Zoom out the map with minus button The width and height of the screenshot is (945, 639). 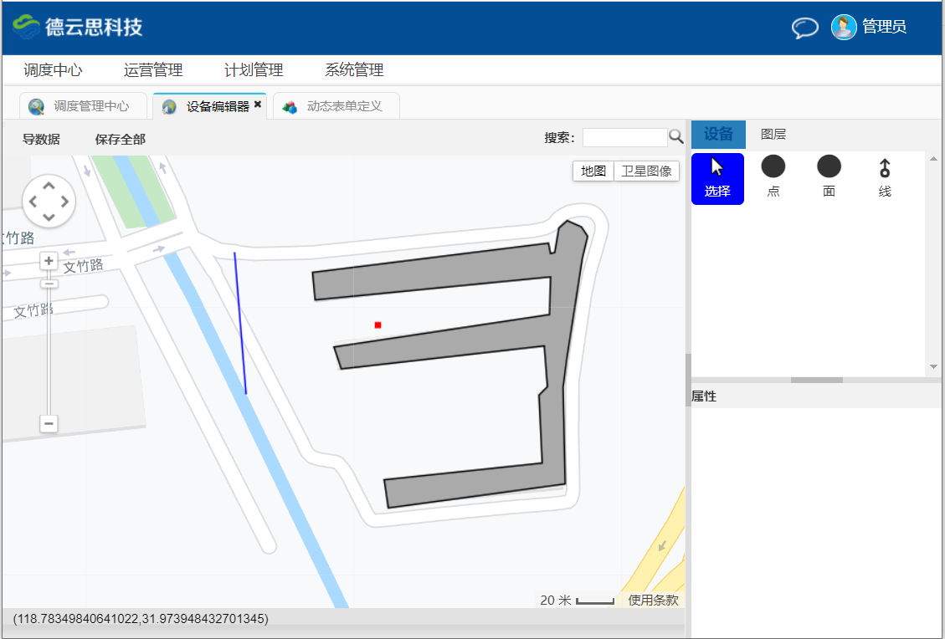tap(49, 424)
